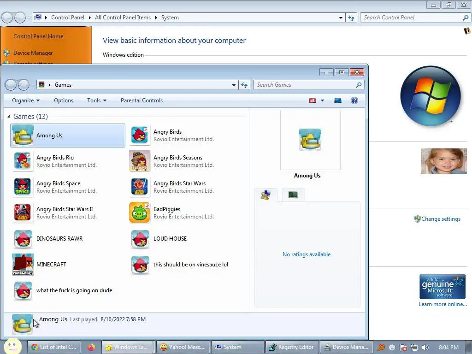Open the Start orb button
The width and height of the screenshot is (472, 354).
tap(12, 347)
